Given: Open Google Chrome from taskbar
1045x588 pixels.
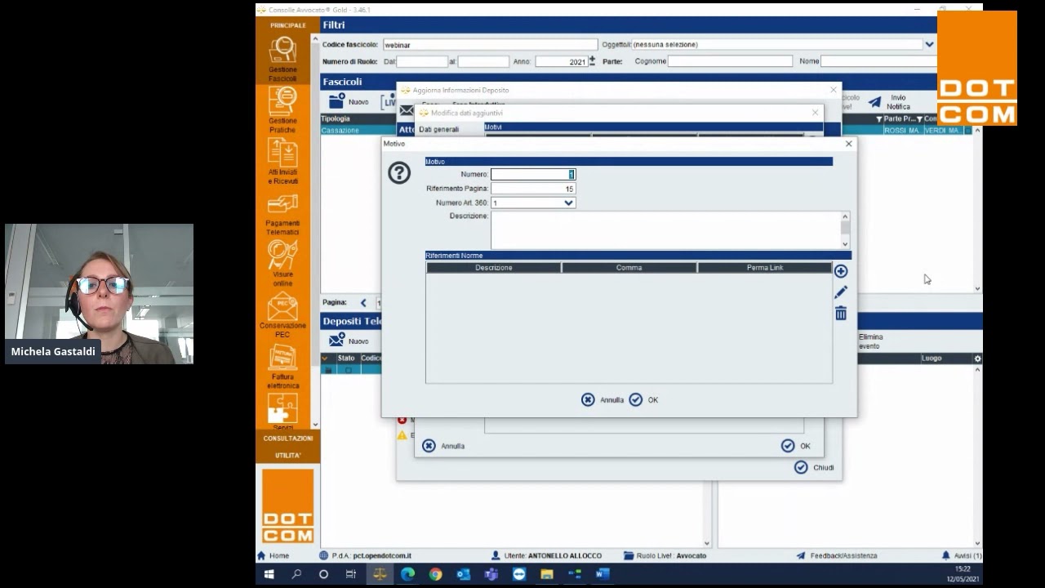Looking at the screenshot, I should pyautogui.click(x=435, y=574).
